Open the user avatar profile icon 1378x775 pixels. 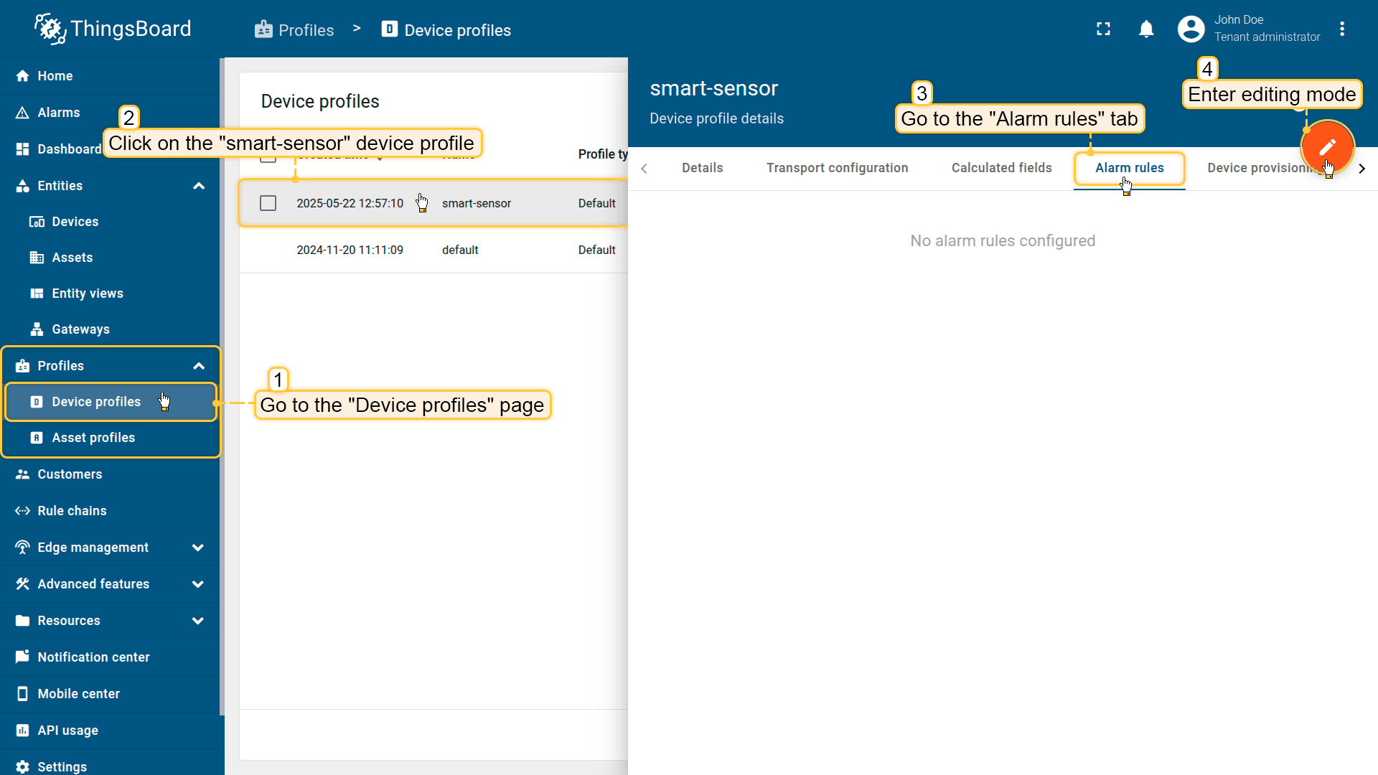[x=1191, y=29]
